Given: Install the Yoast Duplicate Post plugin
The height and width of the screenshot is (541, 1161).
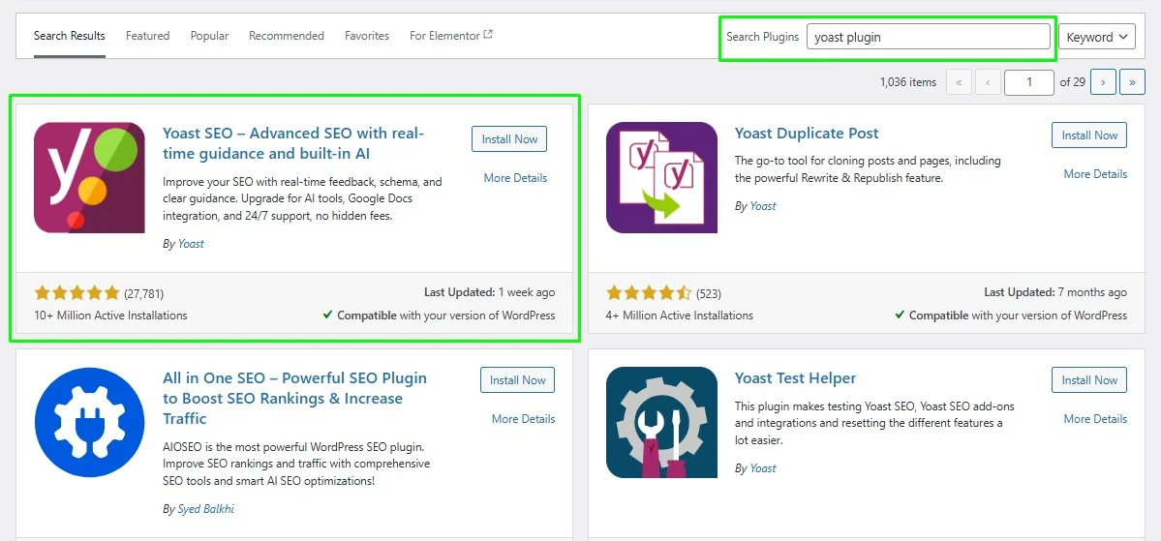Looking at the screenshot, I should (x=1089, y=135).
